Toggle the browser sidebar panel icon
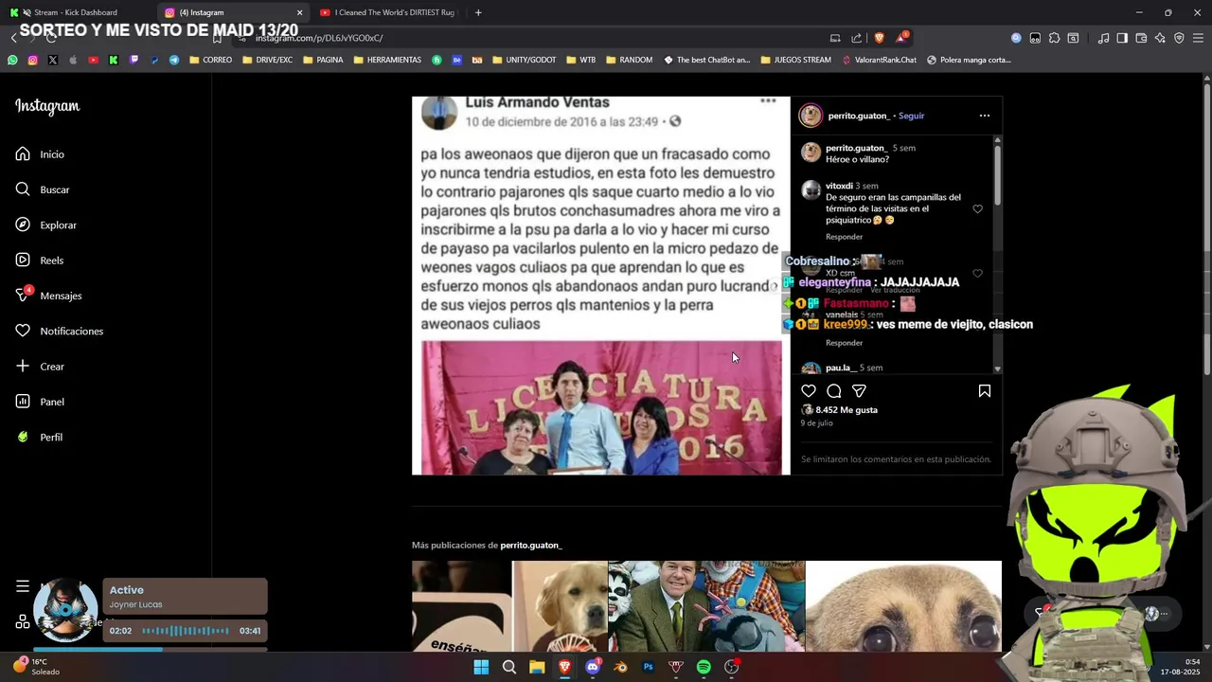This screenshot has height=682, width=1212. [x=1122, y=38]
